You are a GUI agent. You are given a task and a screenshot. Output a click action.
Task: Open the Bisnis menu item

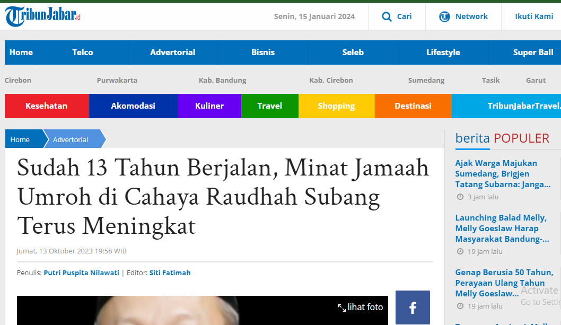(x=263, y=52)
